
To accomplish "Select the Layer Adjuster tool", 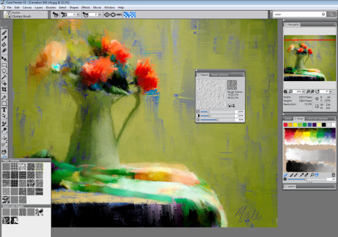I will click(5, 59).
